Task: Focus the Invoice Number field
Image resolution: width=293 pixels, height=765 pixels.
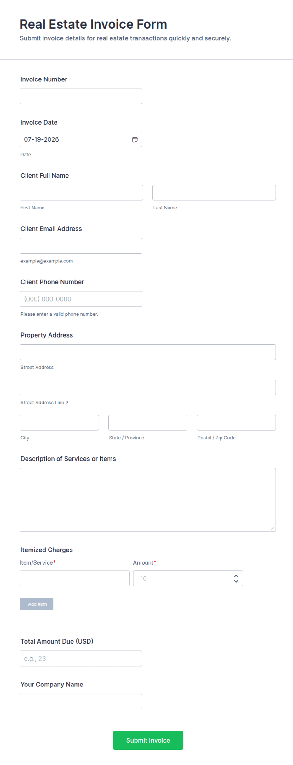Action: 81,97
